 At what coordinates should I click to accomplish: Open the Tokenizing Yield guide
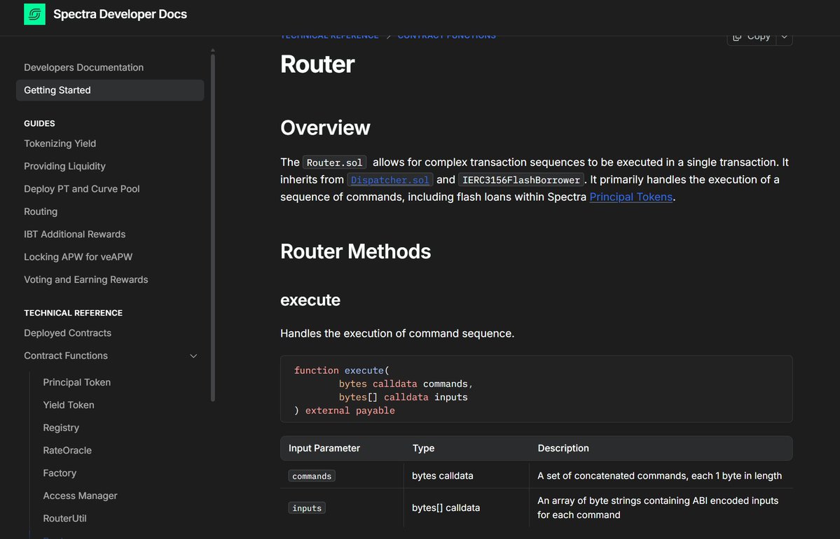[x=60, y=143]
